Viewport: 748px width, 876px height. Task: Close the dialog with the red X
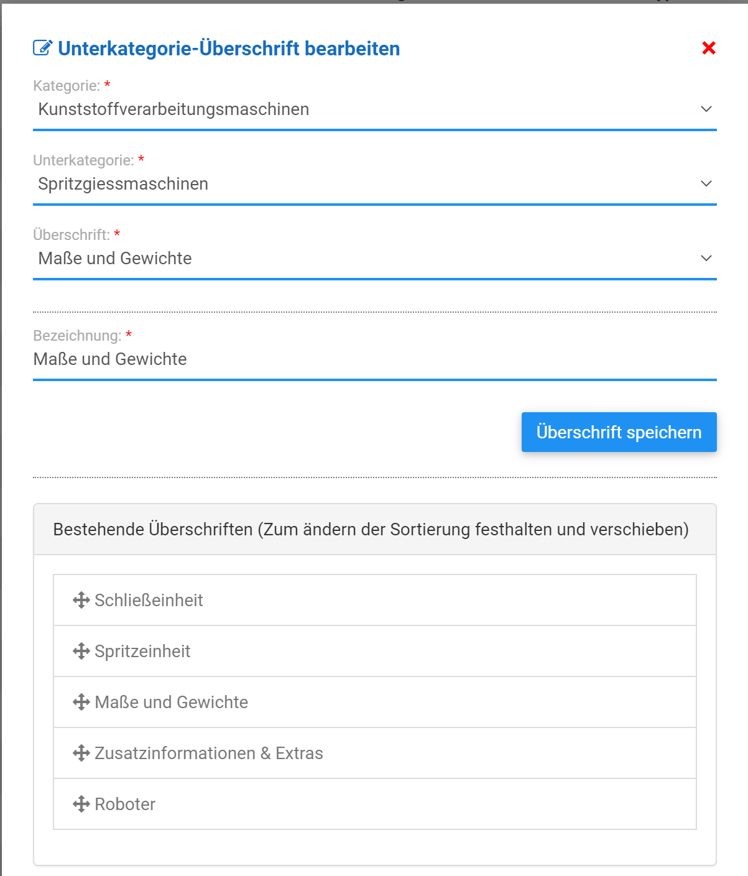tap(708, 48)
